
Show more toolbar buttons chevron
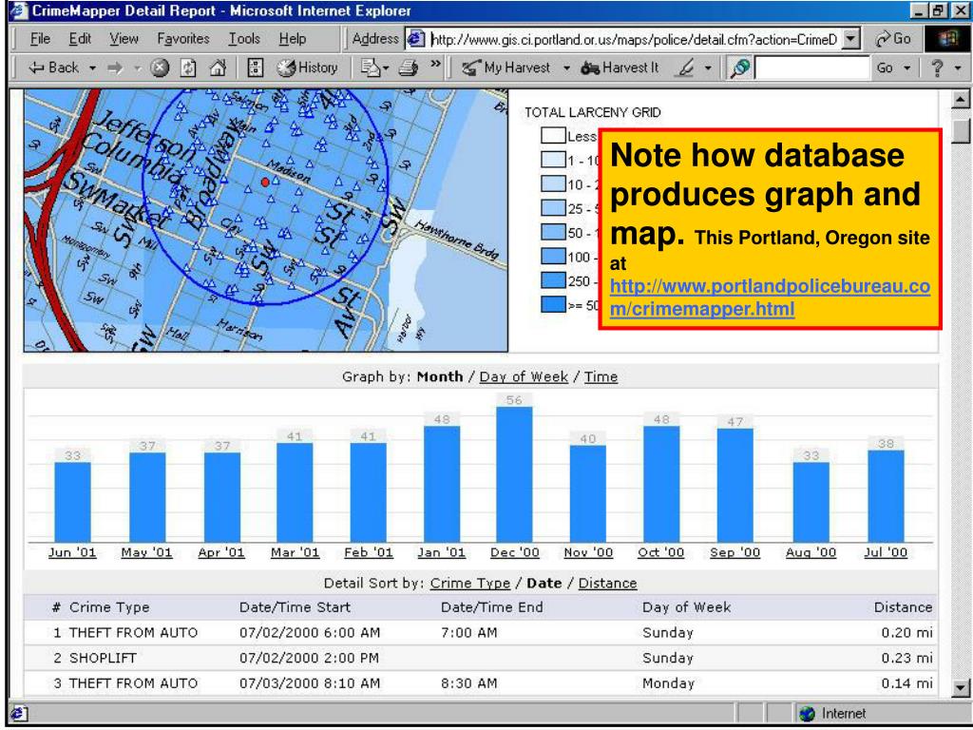(435, 65)
